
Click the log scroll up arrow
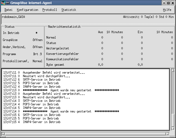tap(172, 71)
